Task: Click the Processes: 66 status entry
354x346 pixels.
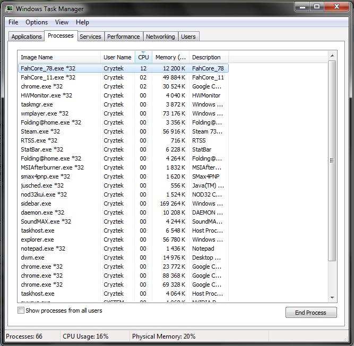Action: point(24,336)
